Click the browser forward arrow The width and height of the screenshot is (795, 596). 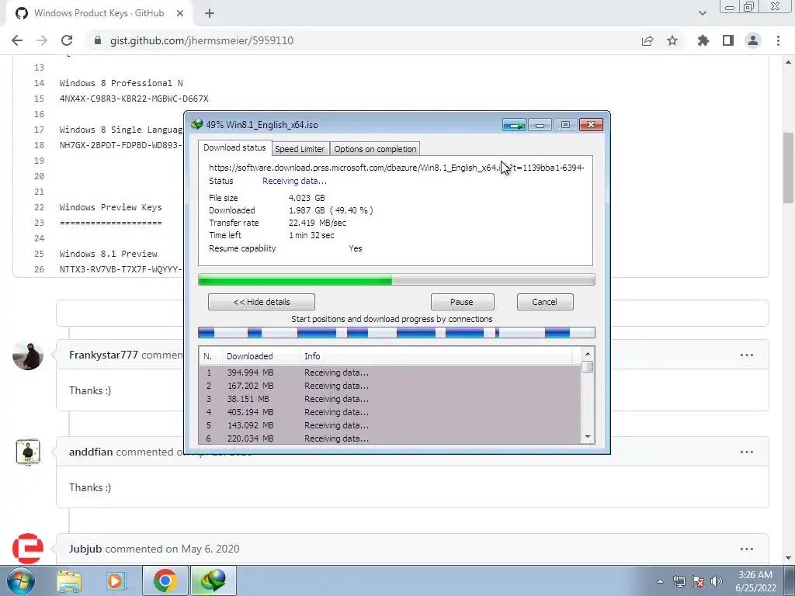click(42, 40)
